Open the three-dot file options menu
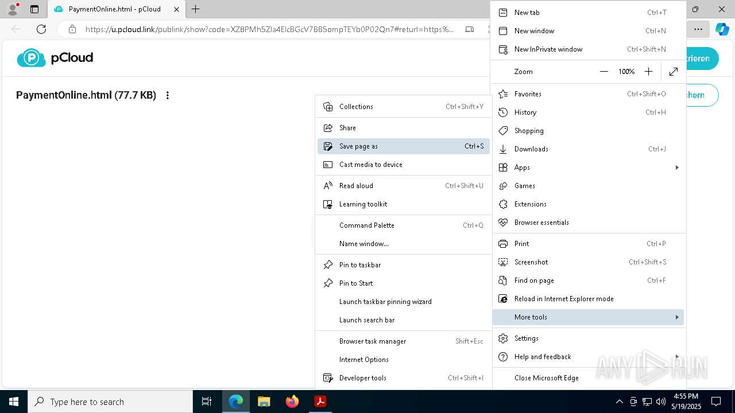The width and height of the screenshot is (735, 413). pyautogui.click(x=168, y=95)
